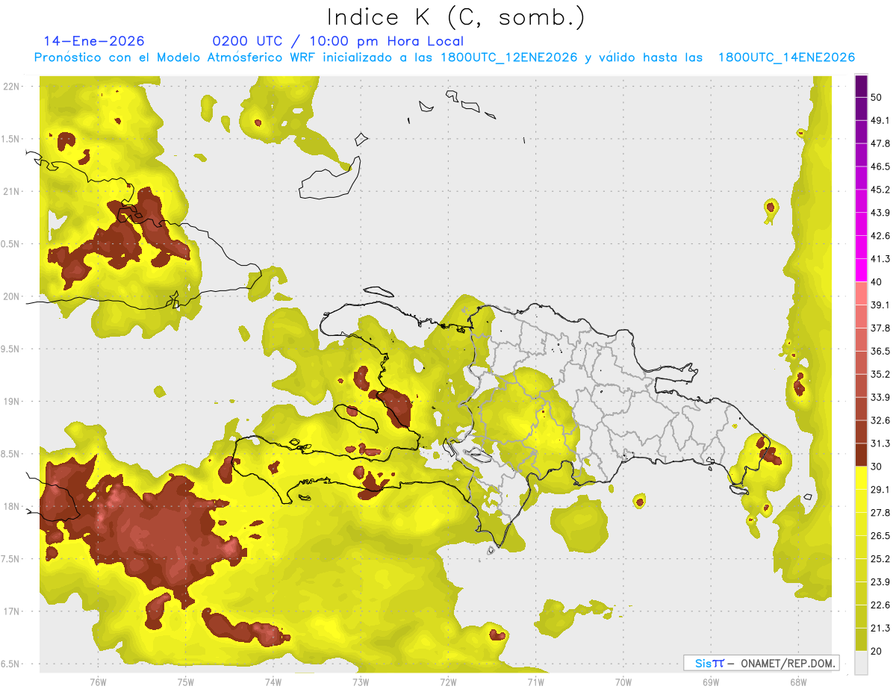896x692 pixels.
Task: Click the time text "0200 UTC / 10:00 pm Hora Local"
Action: coord(338,41)
